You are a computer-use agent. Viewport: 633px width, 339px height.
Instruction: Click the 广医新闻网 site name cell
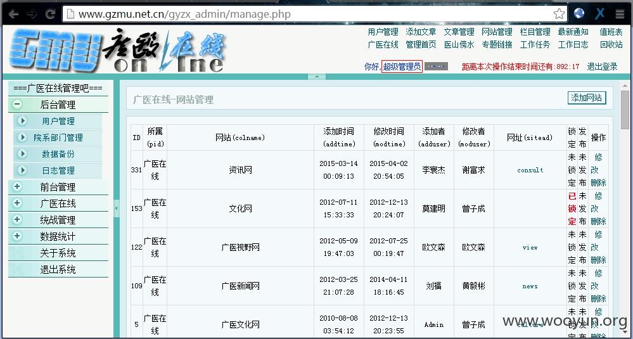coord(240,286)
